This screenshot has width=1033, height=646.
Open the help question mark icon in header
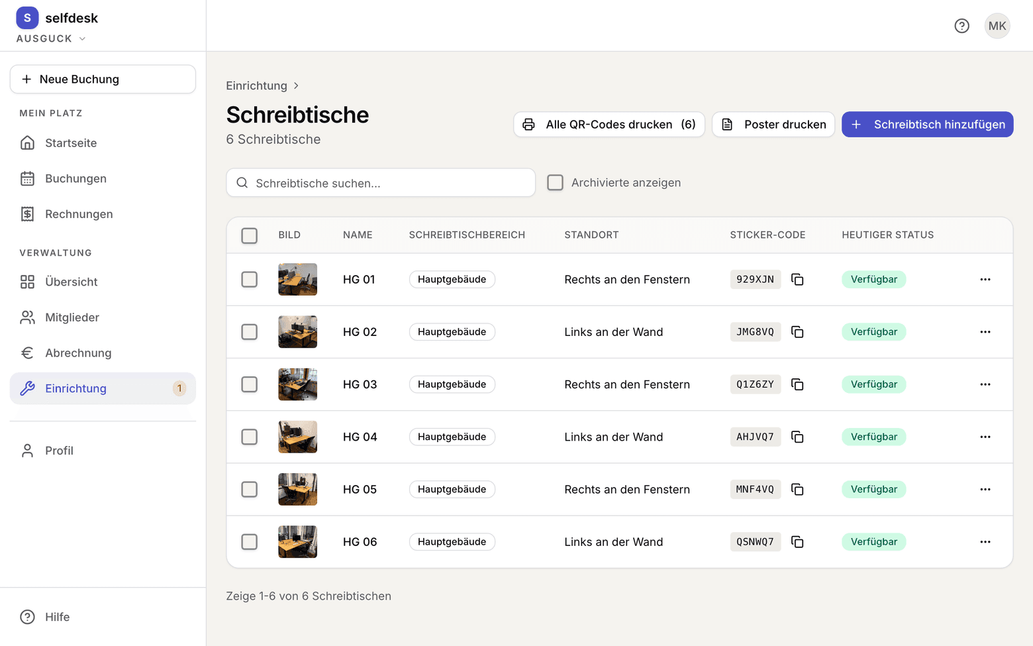point(961,26)
